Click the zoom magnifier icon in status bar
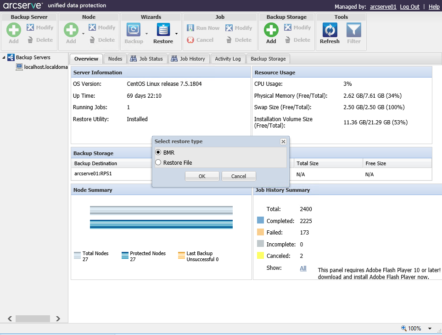 pyautogui.click(x=403, y=328)
